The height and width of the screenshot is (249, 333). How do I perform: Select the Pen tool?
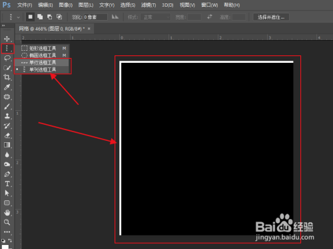tap(7, 174)
